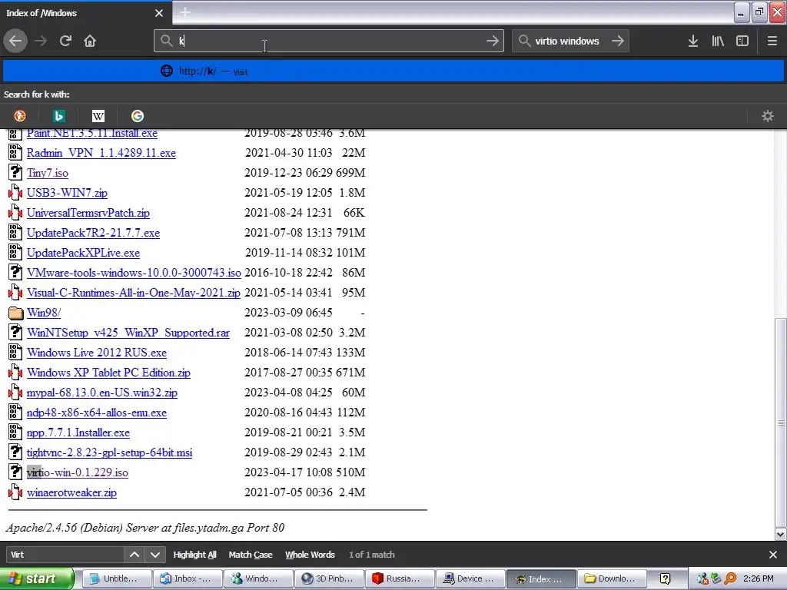This screenshot has width=787, height=590.
Task: Click the find bar text field
Action: [x=65, y=555]
